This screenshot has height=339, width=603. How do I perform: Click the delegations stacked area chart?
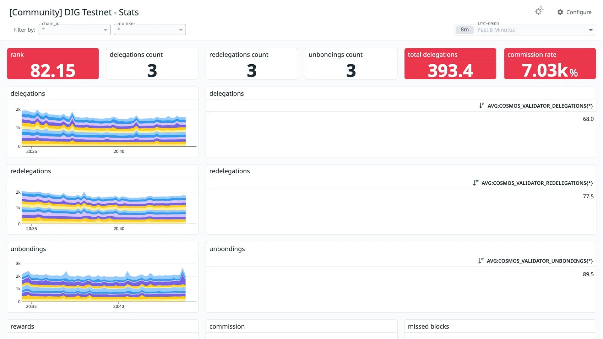point(104,129)
